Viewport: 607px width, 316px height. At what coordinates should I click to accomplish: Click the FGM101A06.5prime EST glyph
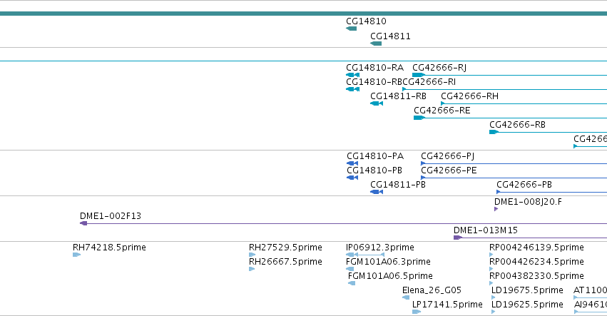[x=352, y=283]
